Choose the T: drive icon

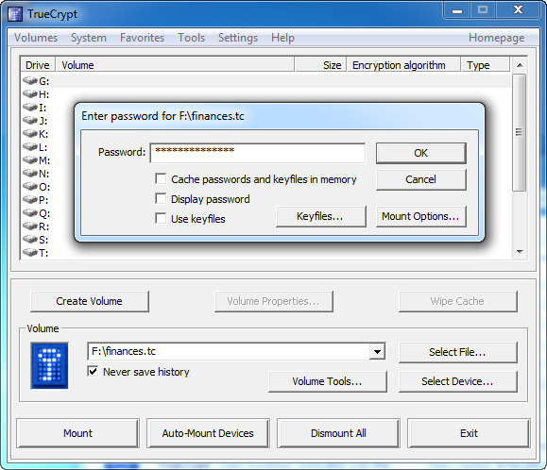click(x=30, y=253)
